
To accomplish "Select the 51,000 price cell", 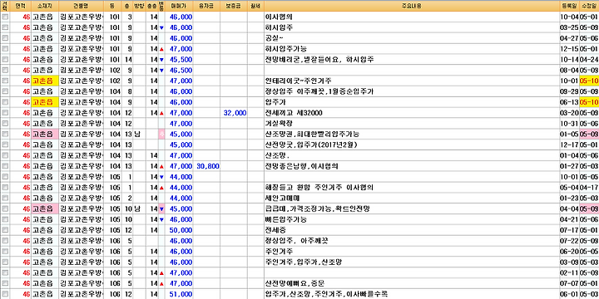I will click(x=179, y=294).
